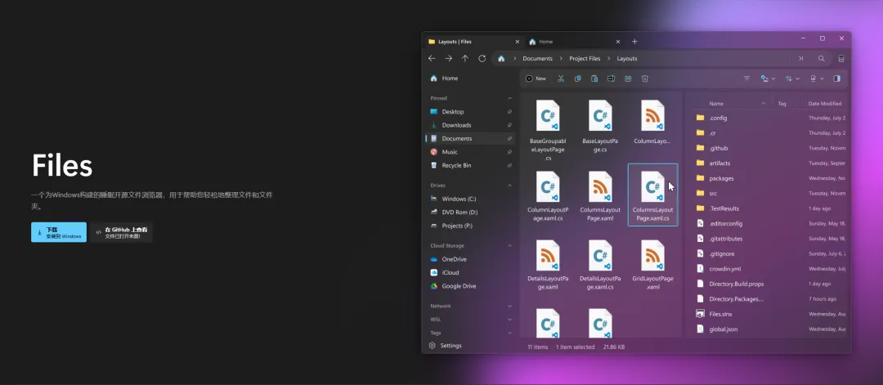Sort by Date Modified column header
The height and width of the screenshot is (385, 883).
pyautogui.click(x=824, y=104)
